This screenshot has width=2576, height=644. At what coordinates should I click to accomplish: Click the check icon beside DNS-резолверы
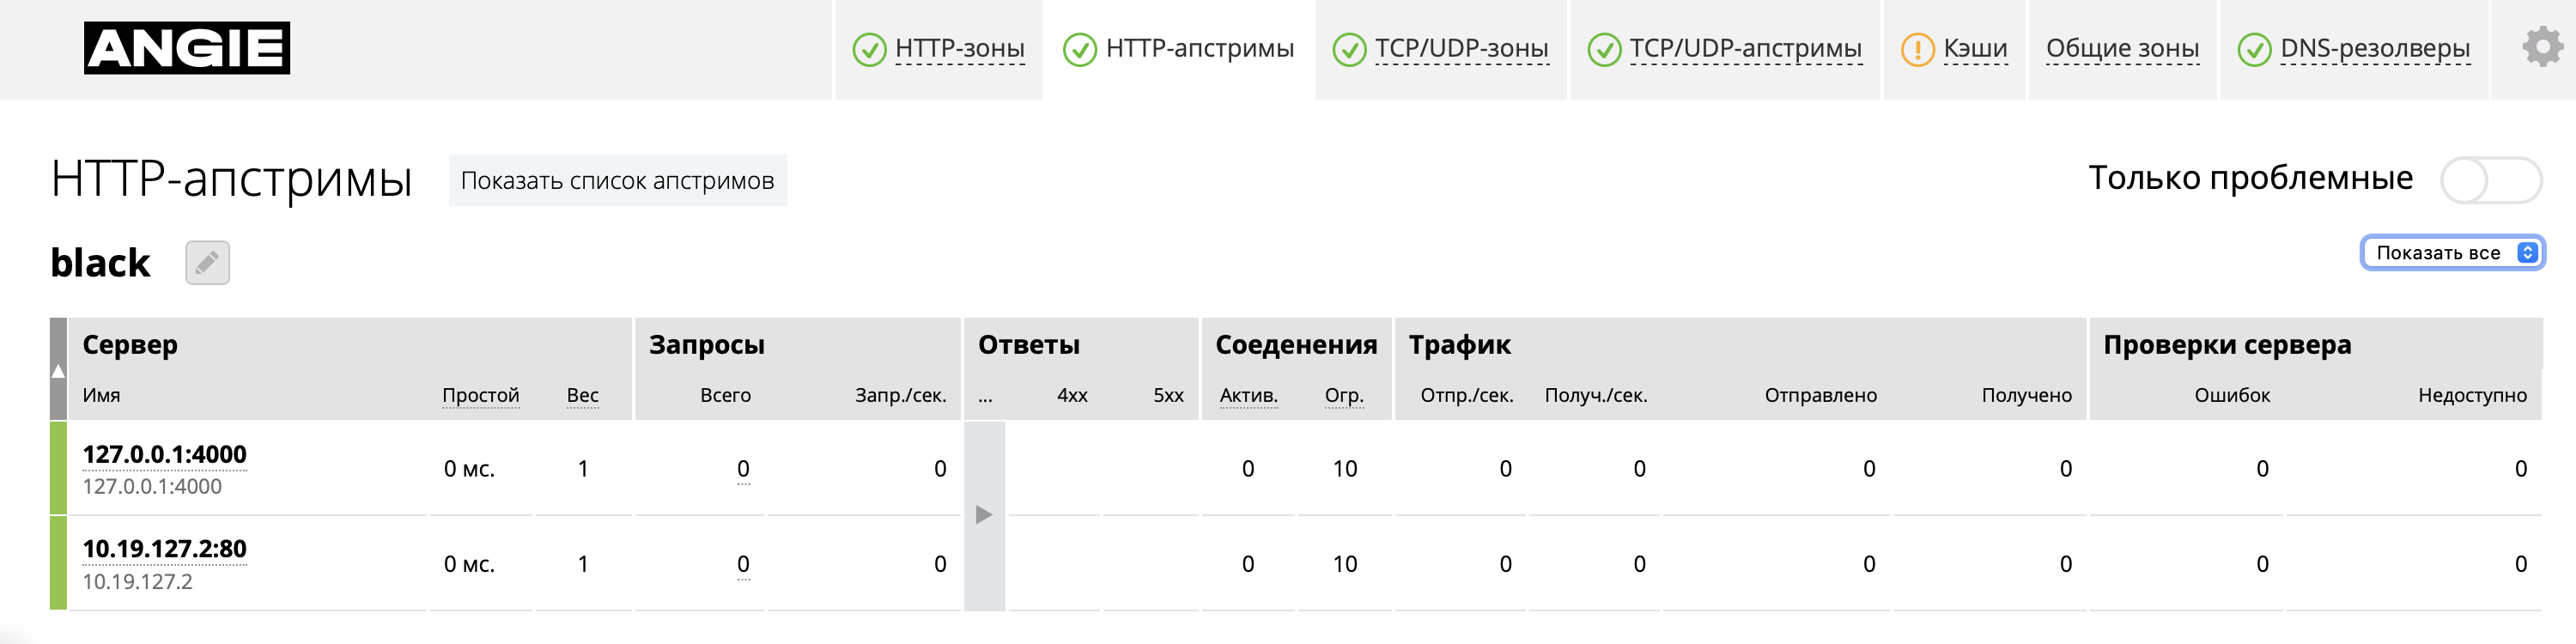click(x=2254, y=49)
